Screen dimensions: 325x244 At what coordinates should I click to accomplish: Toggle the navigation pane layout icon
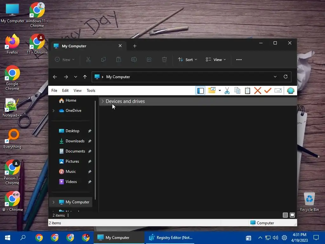[201, 91]
